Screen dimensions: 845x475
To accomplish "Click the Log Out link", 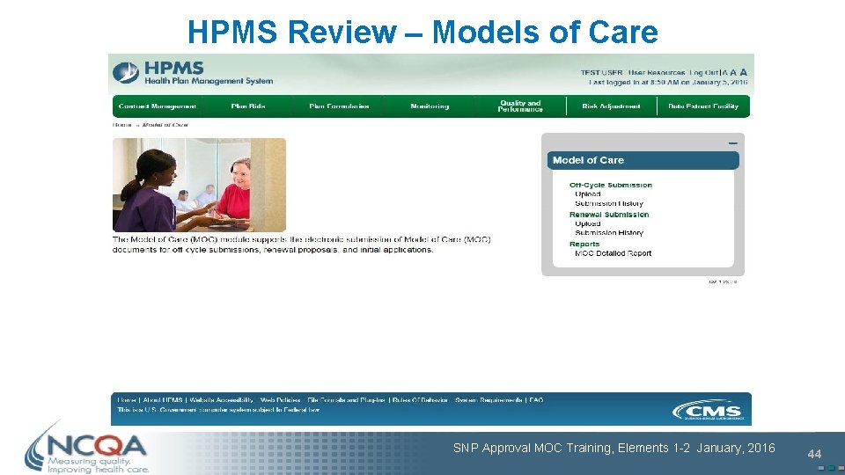I will coord(704,73).
